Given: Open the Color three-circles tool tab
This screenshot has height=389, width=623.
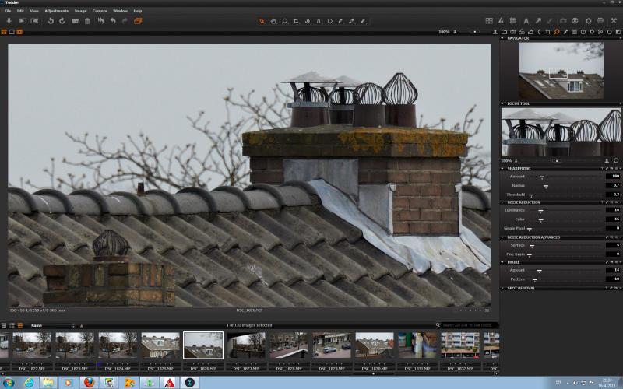Looking at the screenshot, I should click(522, 32).
